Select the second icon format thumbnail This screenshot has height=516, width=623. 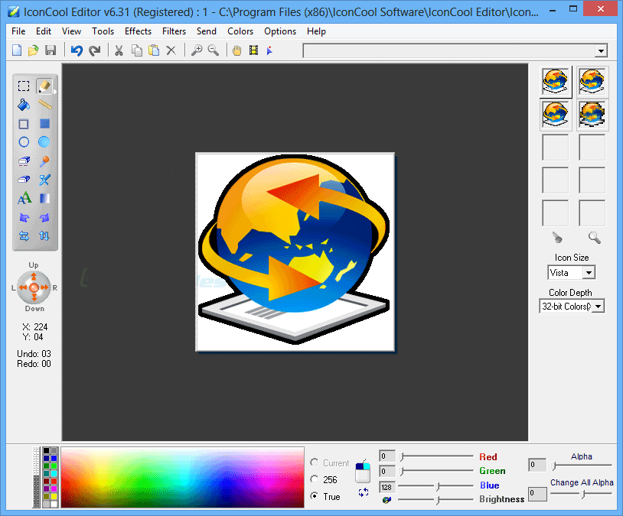[592, 81]
